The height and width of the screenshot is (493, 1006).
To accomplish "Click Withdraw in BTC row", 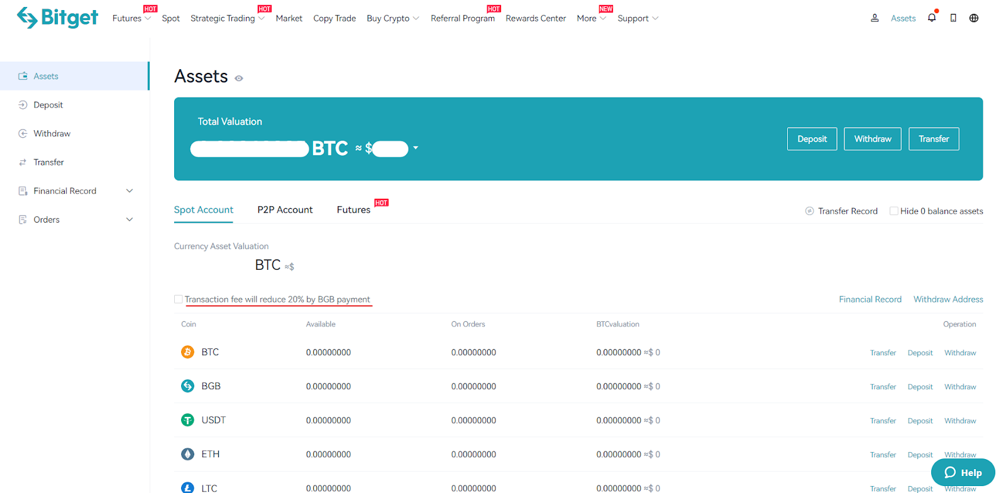I will click(x=960, y=353).
